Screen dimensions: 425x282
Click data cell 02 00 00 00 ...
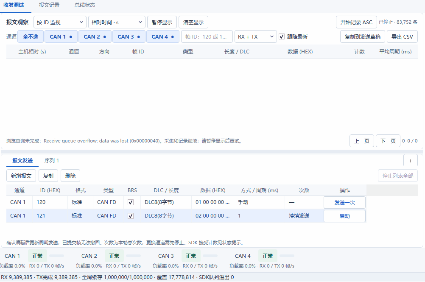[212, 216]
